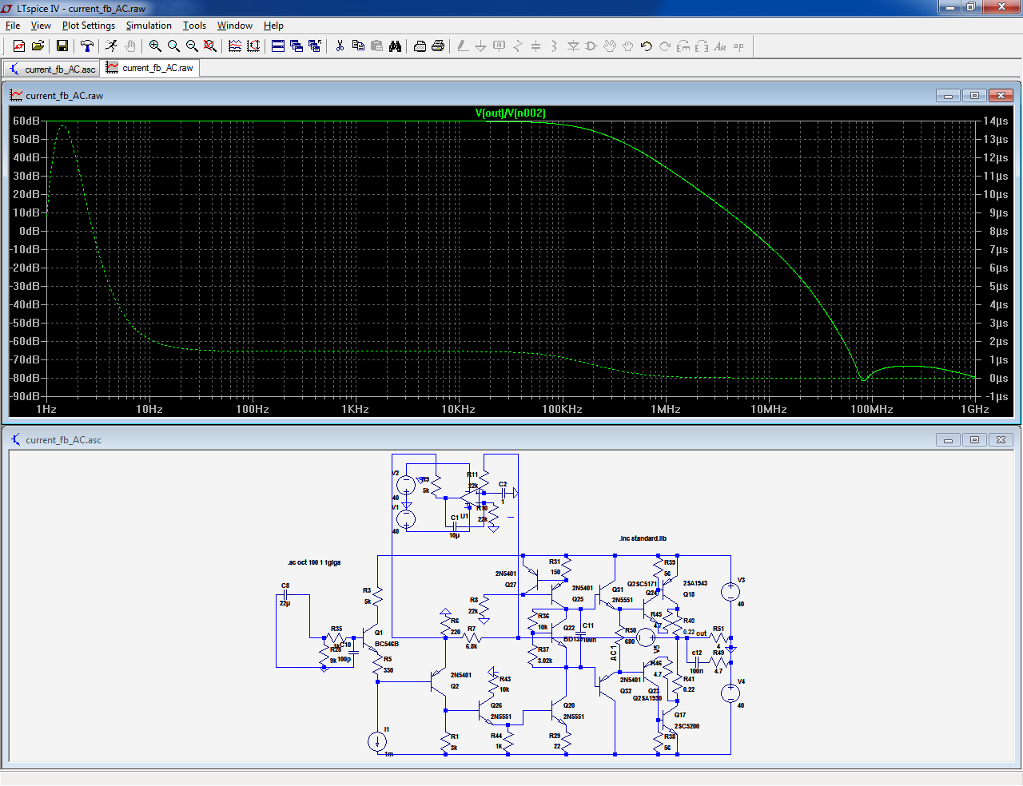Minimize the current_fb_AC.asc schematic window
1023x786 pixels.
[x=948, y=439]
